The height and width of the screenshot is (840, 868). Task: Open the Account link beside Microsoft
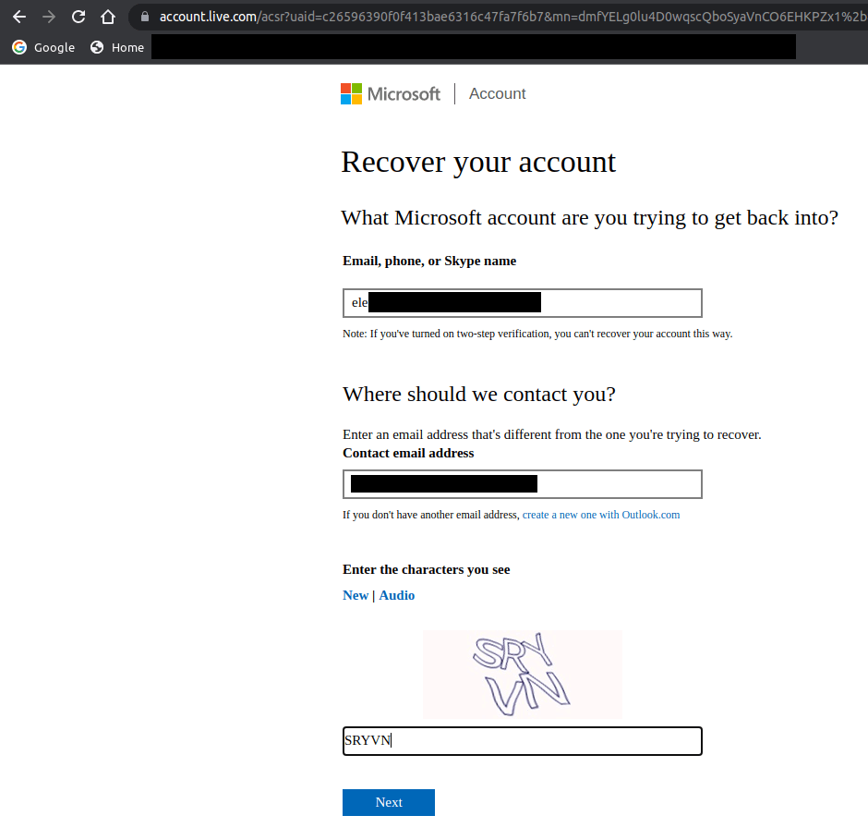tap(497, 93)
